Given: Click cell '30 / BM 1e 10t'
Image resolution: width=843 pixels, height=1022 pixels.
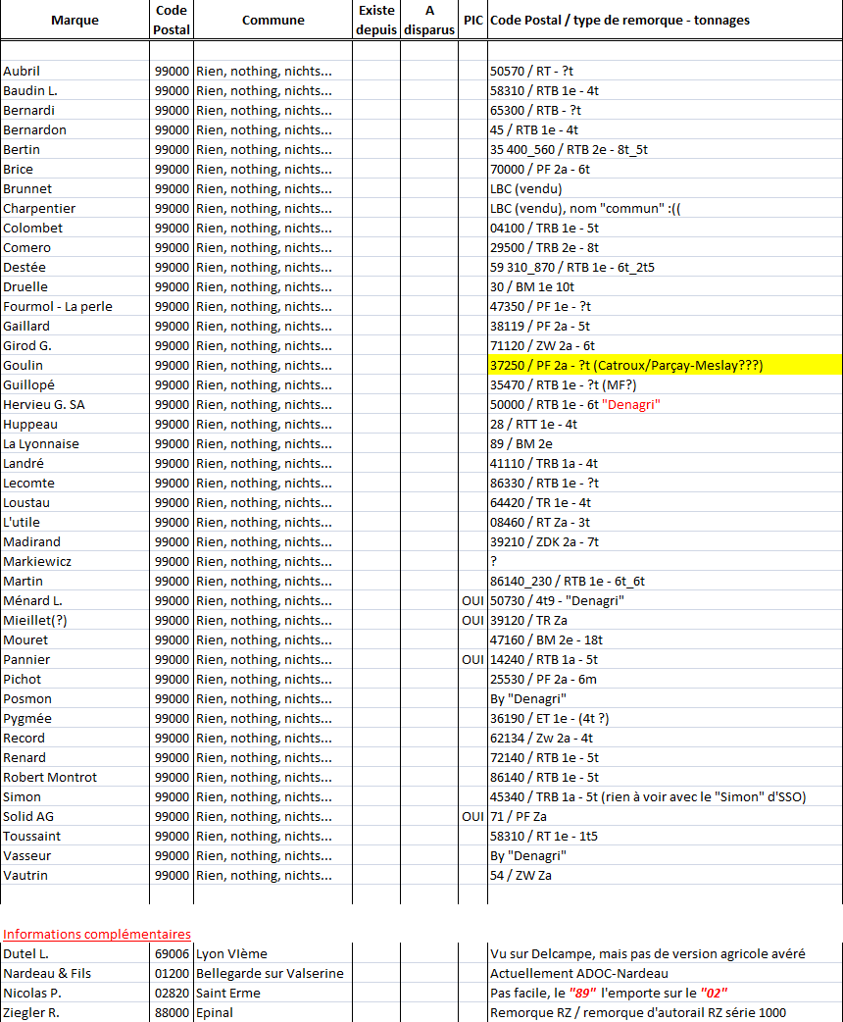Looking at the screenshot, I should point(666,286).
